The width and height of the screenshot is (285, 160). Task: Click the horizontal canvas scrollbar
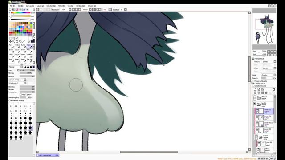coord(149,152)
